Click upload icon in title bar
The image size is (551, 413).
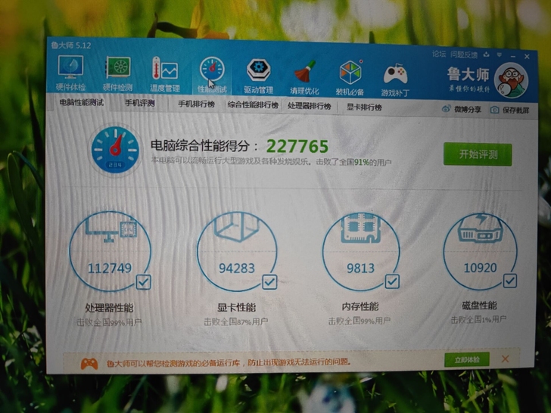(487, 54)
